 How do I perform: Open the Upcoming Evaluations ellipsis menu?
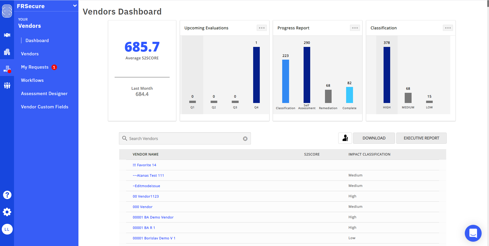[x=262, y=28]
